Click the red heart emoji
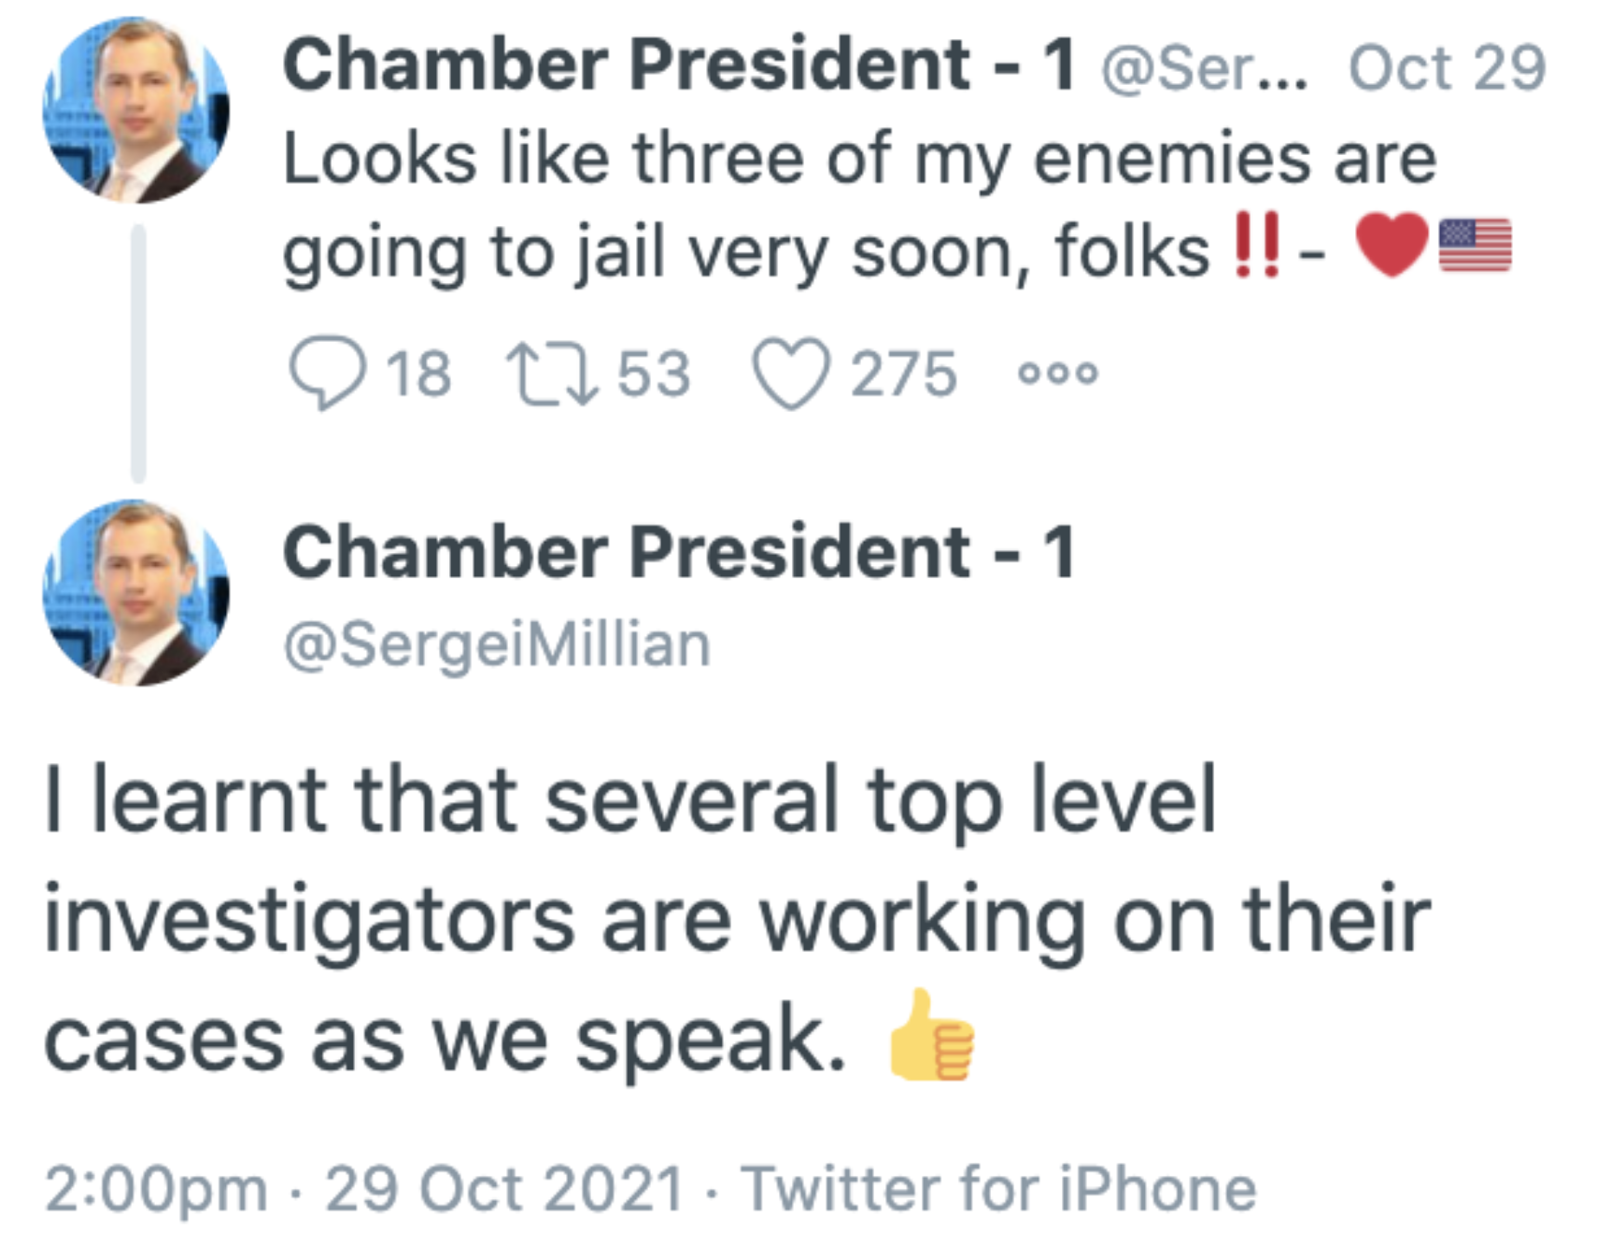1597x1259 pixels. pos(1392,245)
